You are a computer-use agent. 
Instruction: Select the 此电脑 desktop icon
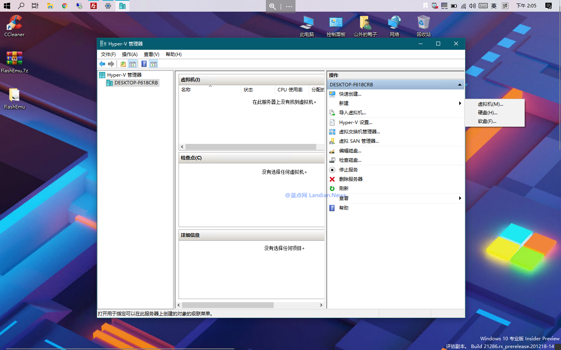[x=307, y=26]
